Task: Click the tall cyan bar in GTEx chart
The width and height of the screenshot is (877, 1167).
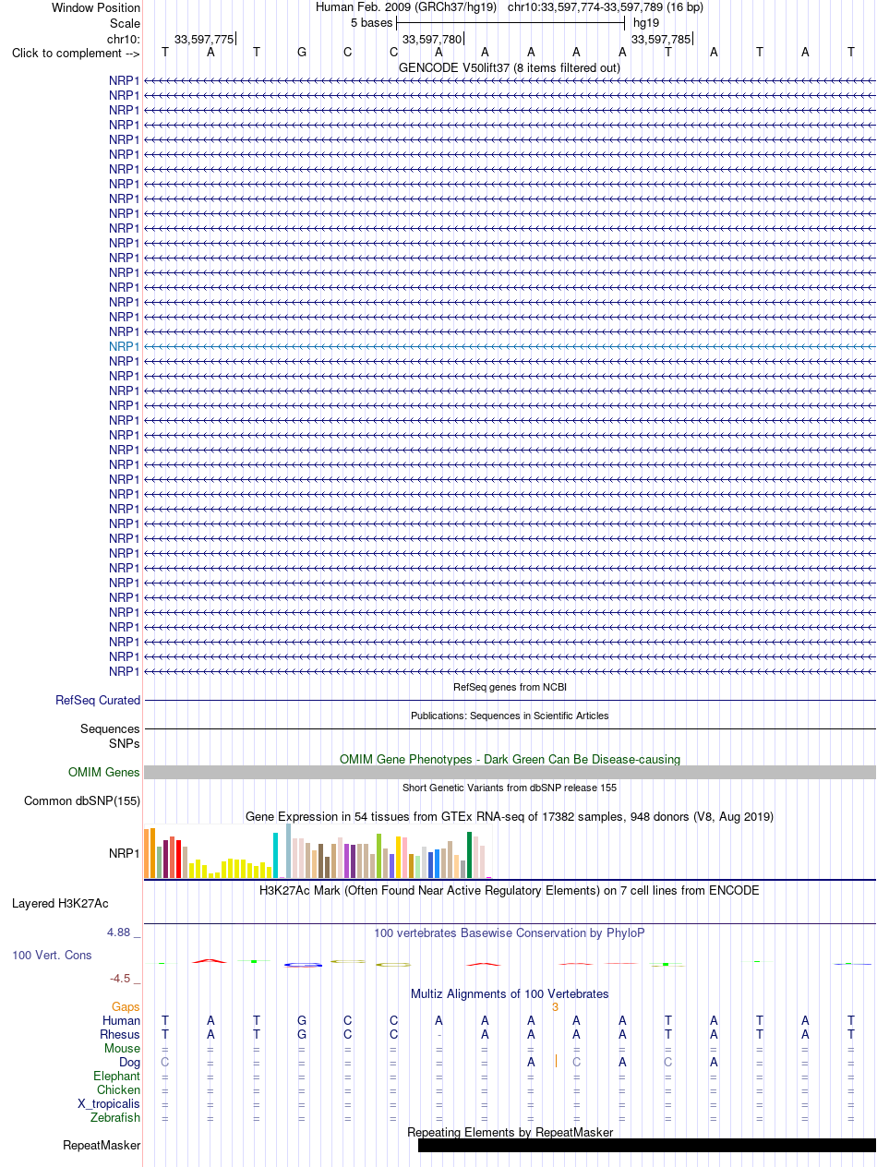Action: [x=276, y=855]
